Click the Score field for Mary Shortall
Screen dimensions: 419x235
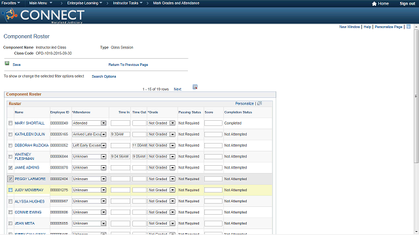click(x=213, y=123)
